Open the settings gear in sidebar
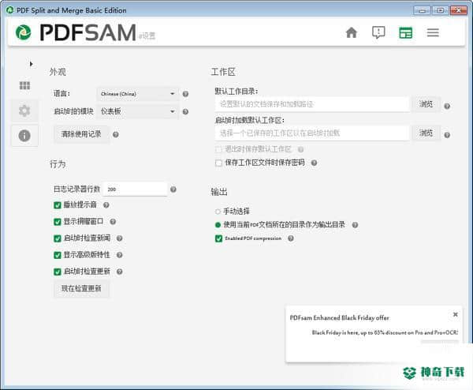473x390 pixels. click(24, 111)
